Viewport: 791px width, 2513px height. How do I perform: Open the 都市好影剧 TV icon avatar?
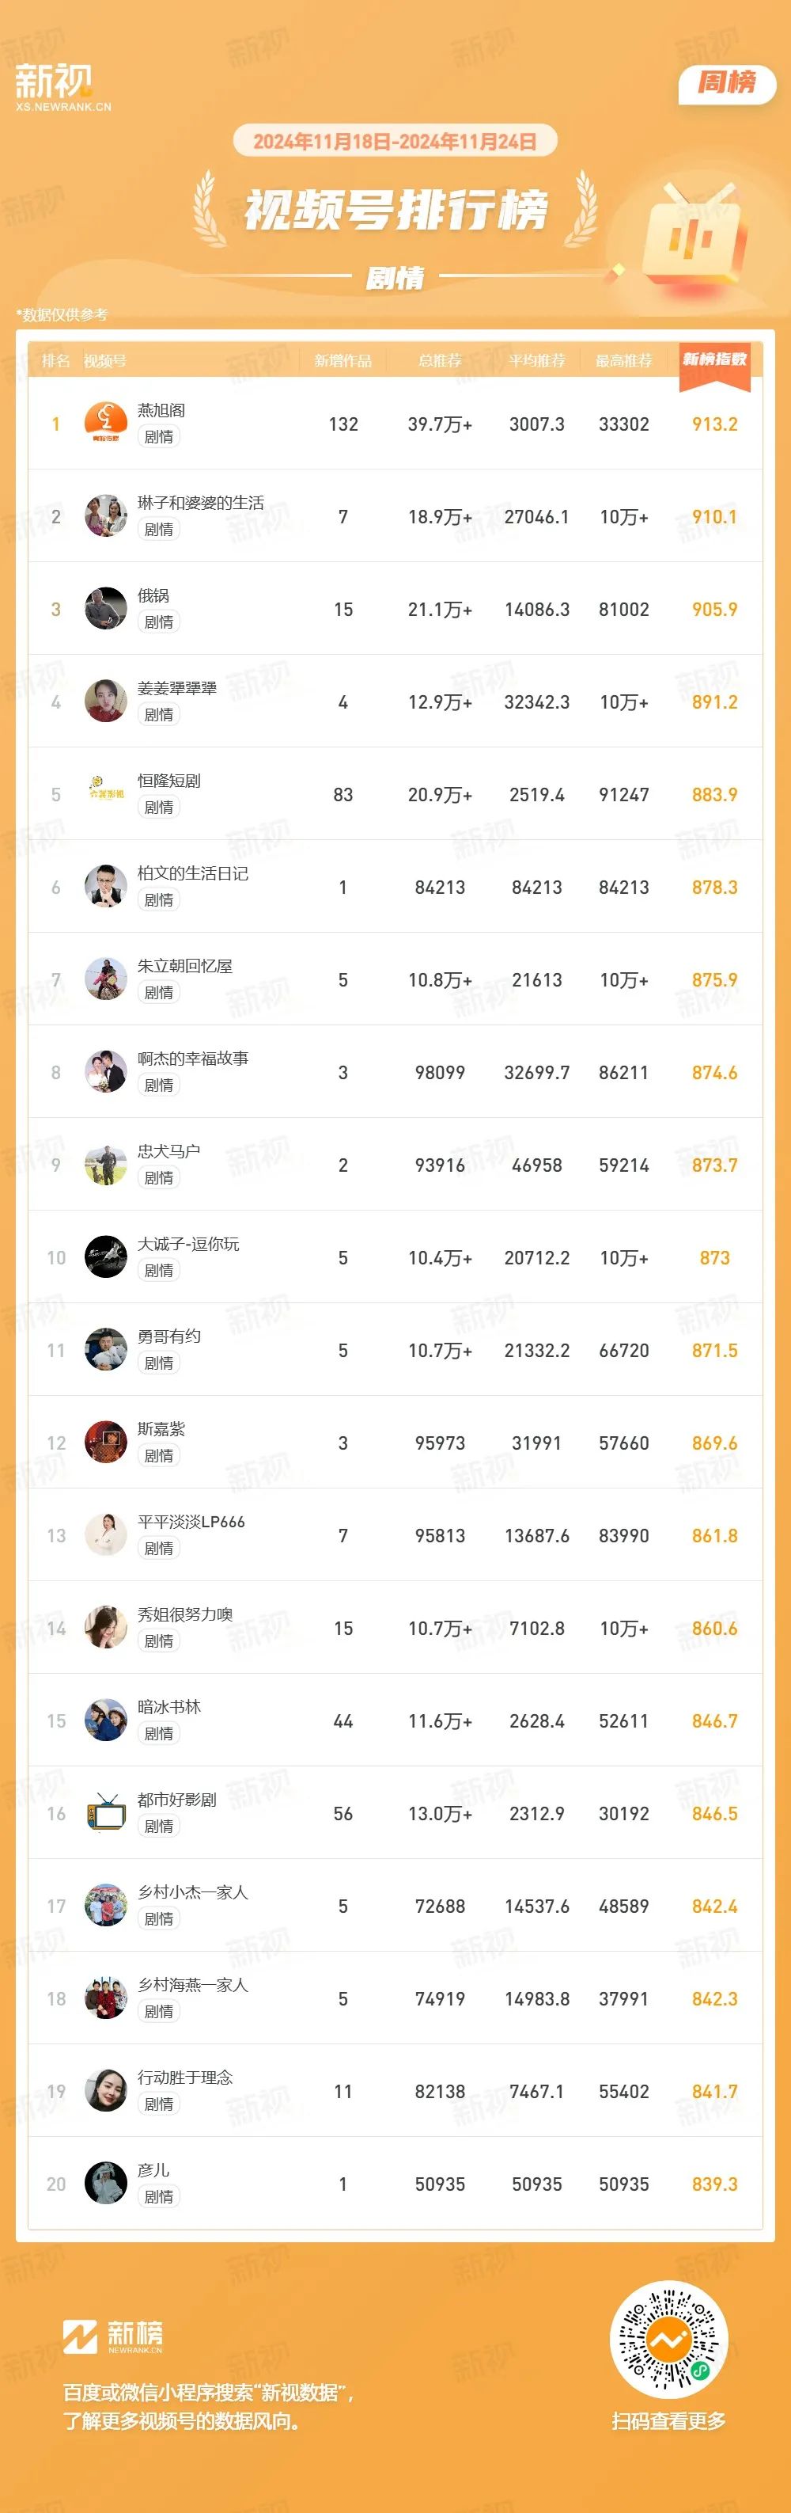106,1812
